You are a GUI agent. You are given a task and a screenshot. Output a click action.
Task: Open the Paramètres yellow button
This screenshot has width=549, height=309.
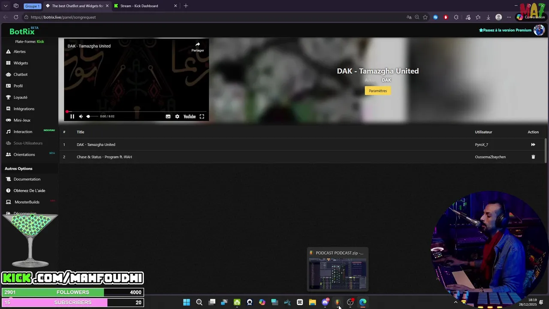378,91
